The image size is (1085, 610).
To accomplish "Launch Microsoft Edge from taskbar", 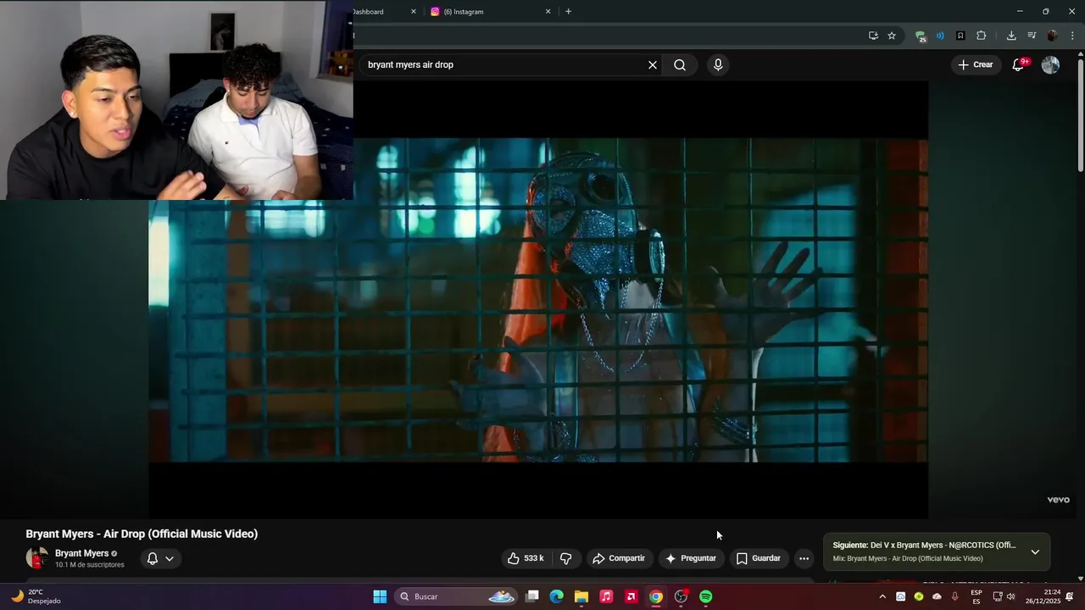I will tap(557, 596).
